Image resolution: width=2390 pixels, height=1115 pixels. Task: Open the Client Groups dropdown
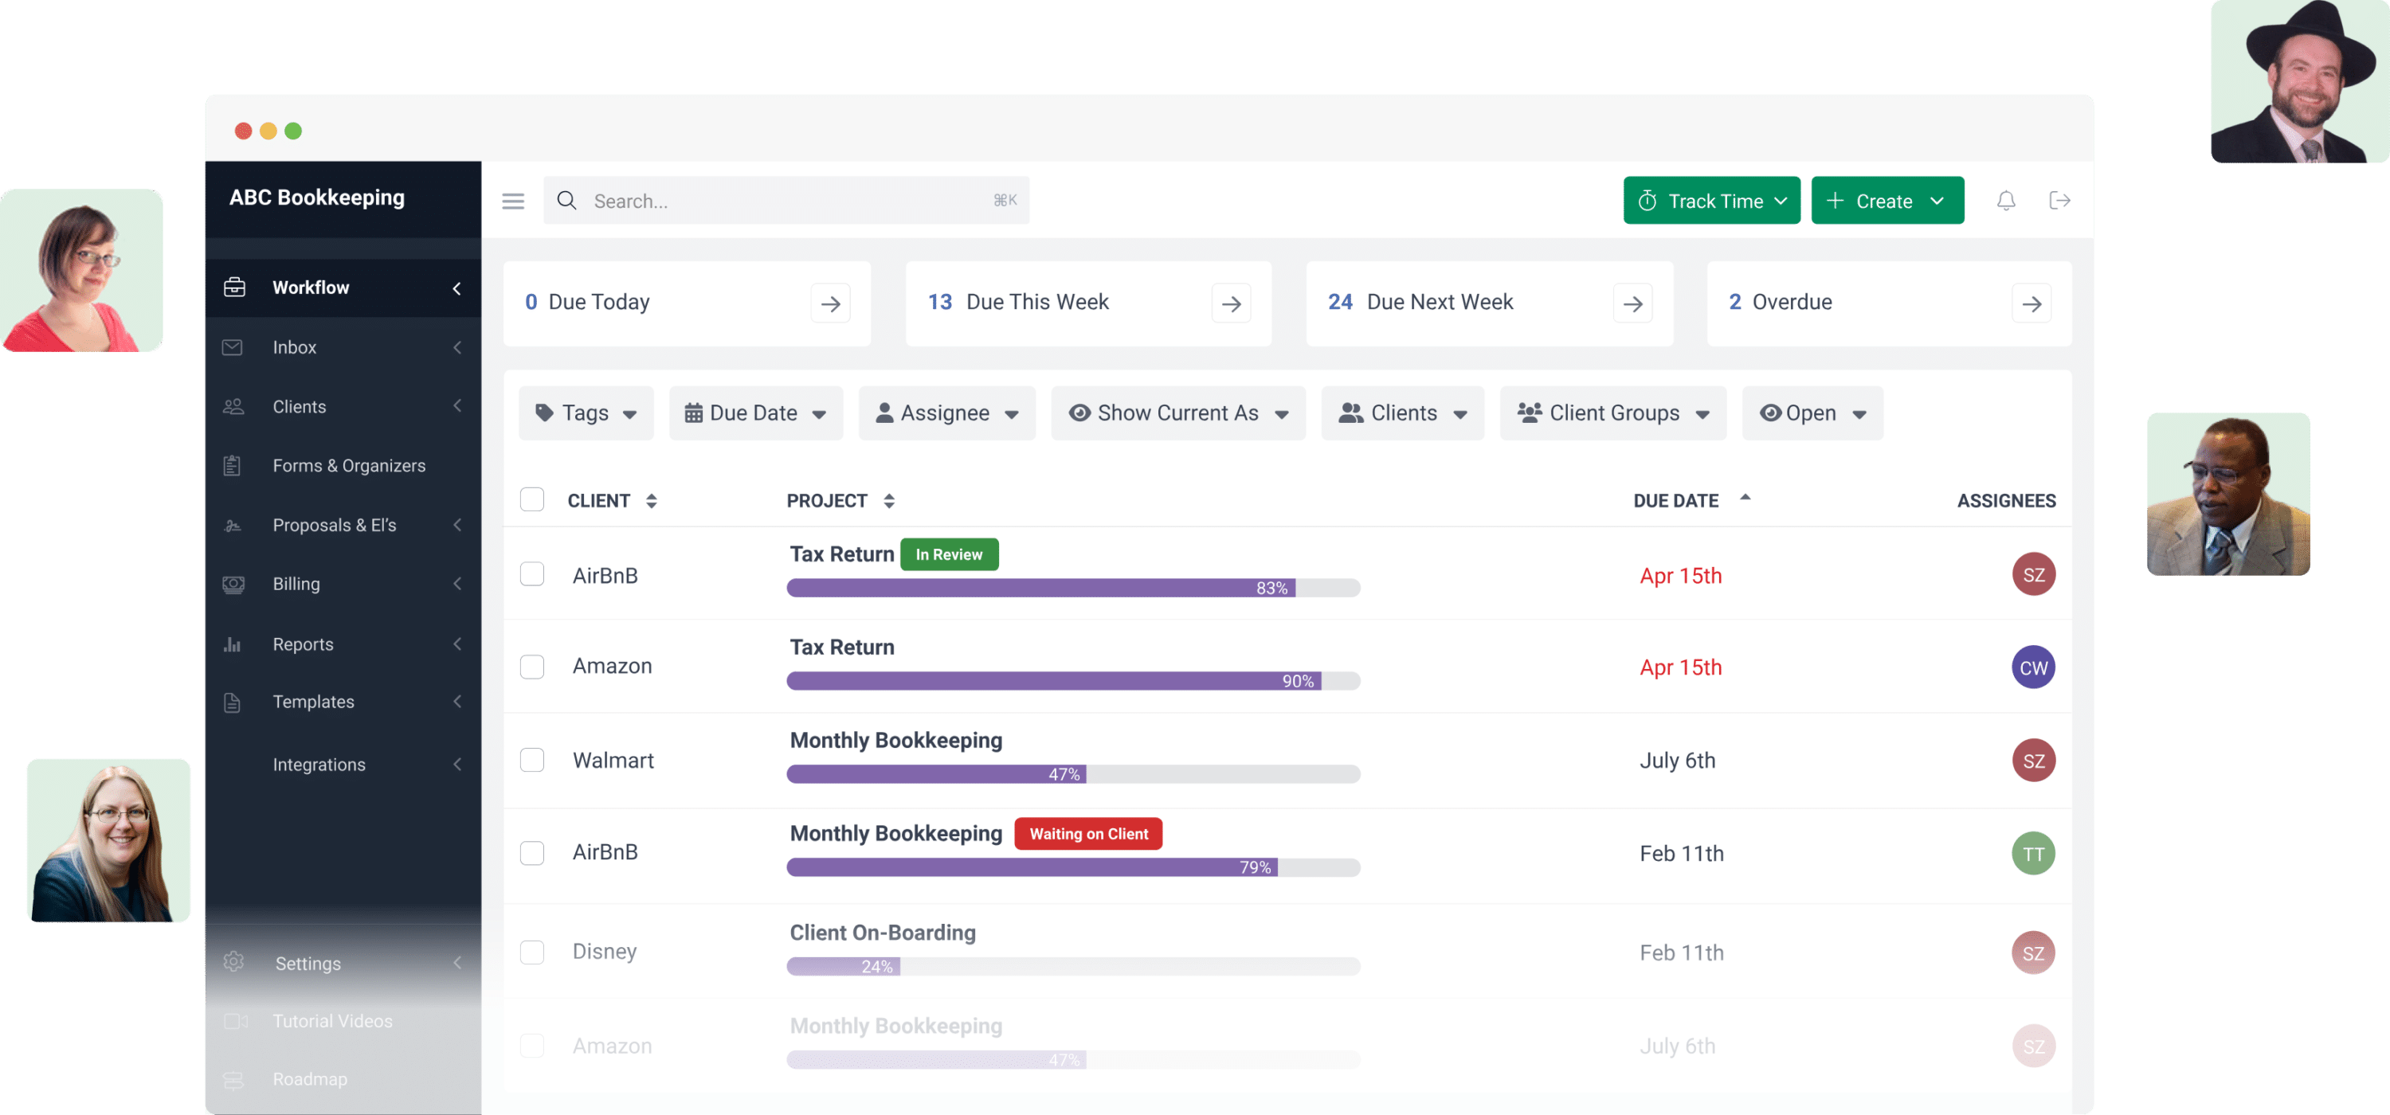click(x=1612, y=413)
